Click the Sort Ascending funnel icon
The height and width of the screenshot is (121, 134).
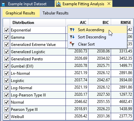[72, 30]
